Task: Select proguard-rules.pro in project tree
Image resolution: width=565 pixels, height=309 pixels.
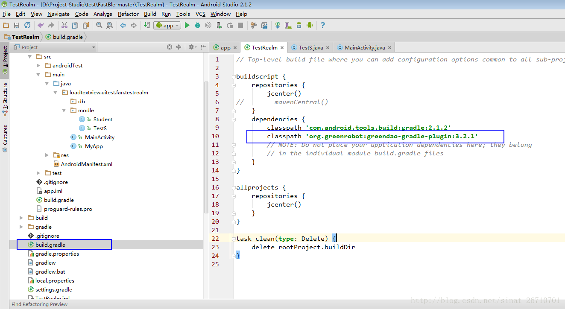Action: click(68, 209)
